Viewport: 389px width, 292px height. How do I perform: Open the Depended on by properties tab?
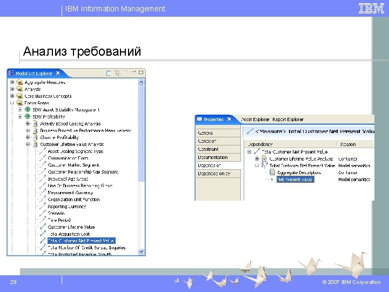point(218,174)
